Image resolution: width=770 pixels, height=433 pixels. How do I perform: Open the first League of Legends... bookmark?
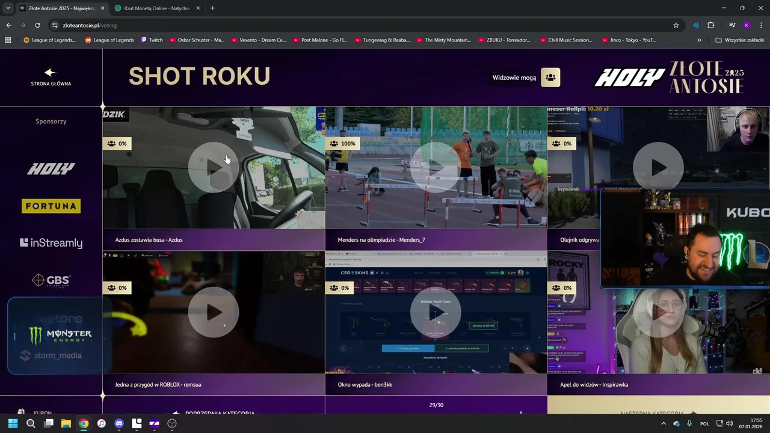point(49,40)
